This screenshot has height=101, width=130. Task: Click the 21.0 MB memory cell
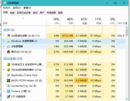pos(67,65)
